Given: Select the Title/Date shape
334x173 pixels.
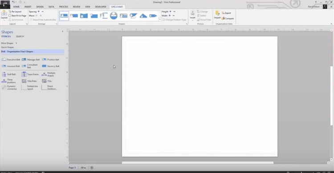Looking at the screenshot, I should tap(29, 81).
